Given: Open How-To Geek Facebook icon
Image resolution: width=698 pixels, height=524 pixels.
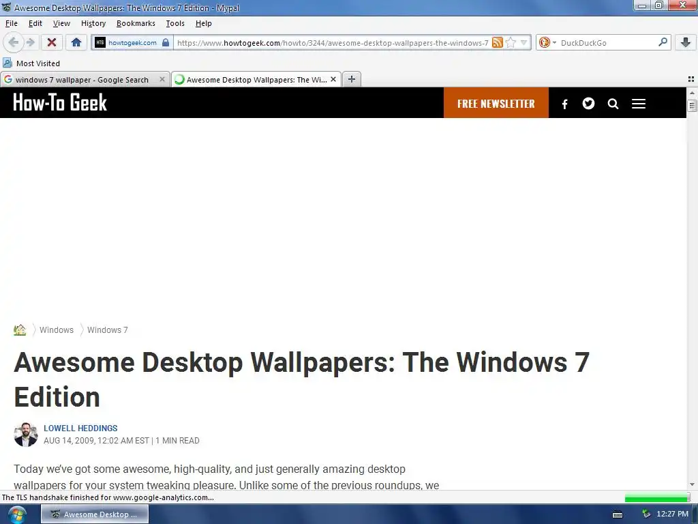Looking at the screenshot, I should click(564, 104).
